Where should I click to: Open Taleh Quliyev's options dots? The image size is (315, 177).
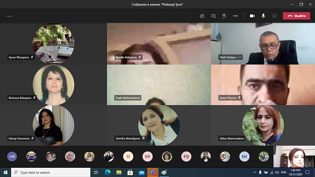(239, 57)
